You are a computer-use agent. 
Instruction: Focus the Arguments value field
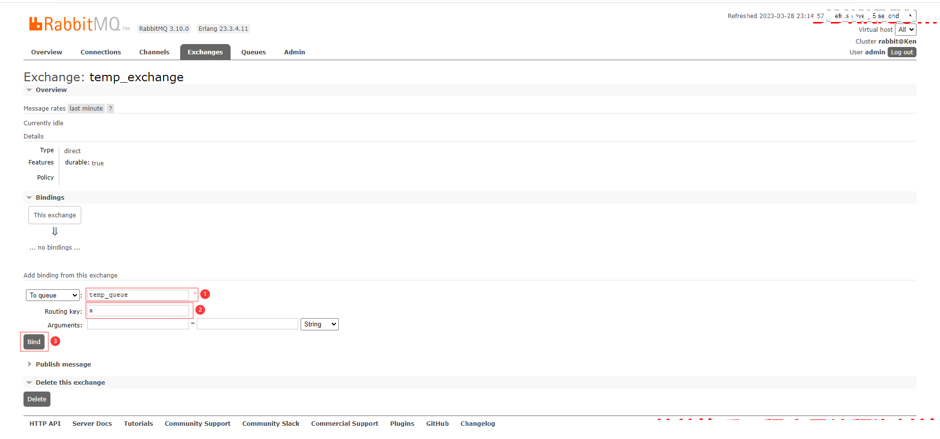pos(247,324)
